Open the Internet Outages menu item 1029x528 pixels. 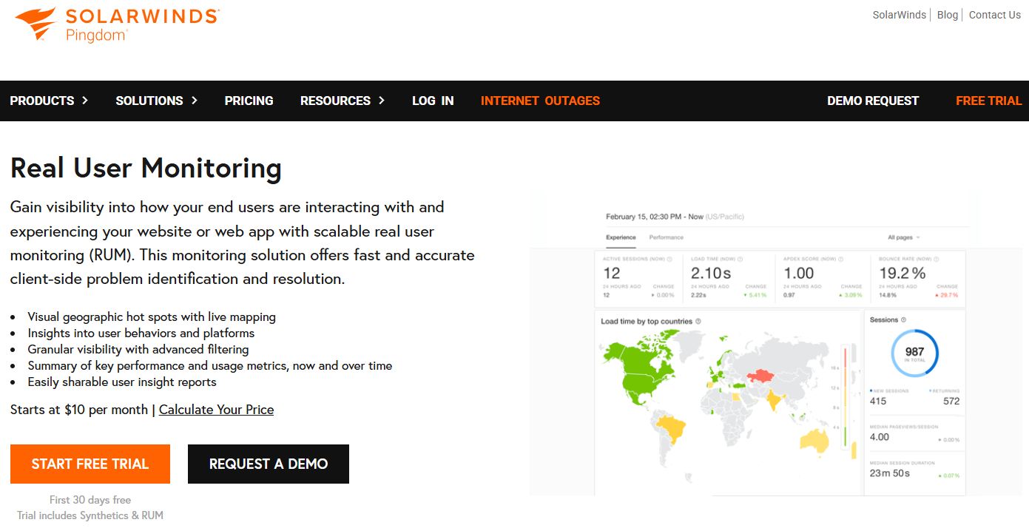point(540,101)
